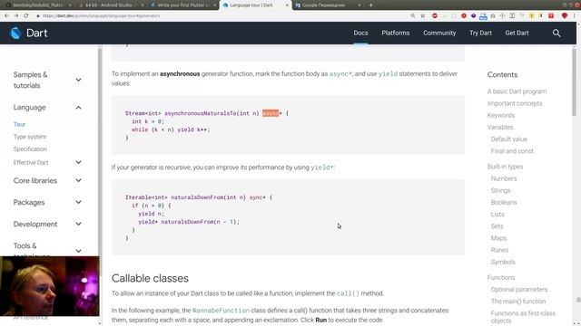The height and width of the screenshot is (326, 581).
Task: Open the red stop-sign ad blocker extension
Action: pos(435,16)
